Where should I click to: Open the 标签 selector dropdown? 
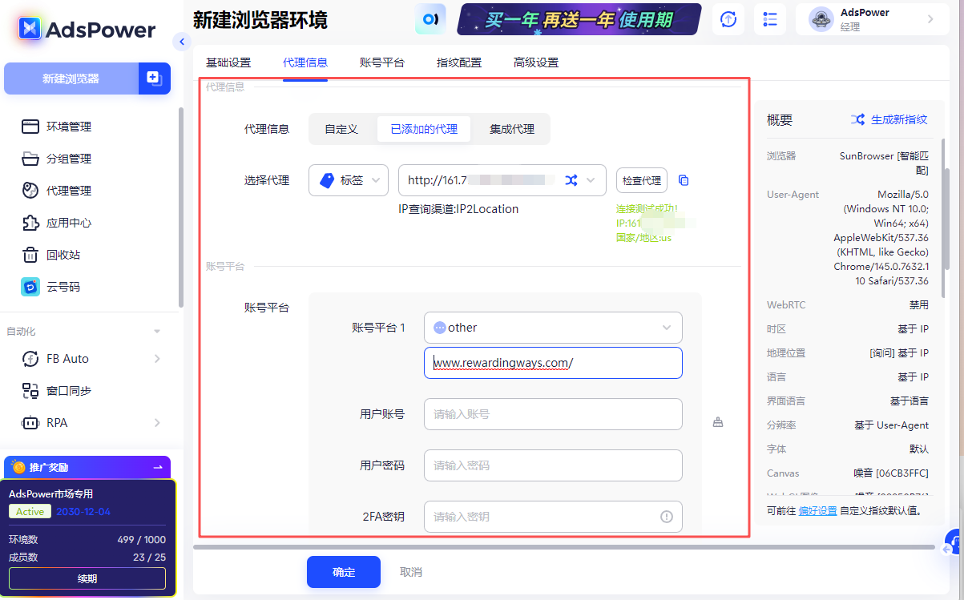(x=348, y=180)
